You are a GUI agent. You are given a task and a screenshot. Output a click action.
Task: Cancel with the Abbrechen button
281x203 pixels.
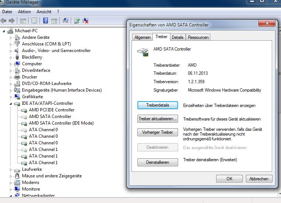point(259,179)
